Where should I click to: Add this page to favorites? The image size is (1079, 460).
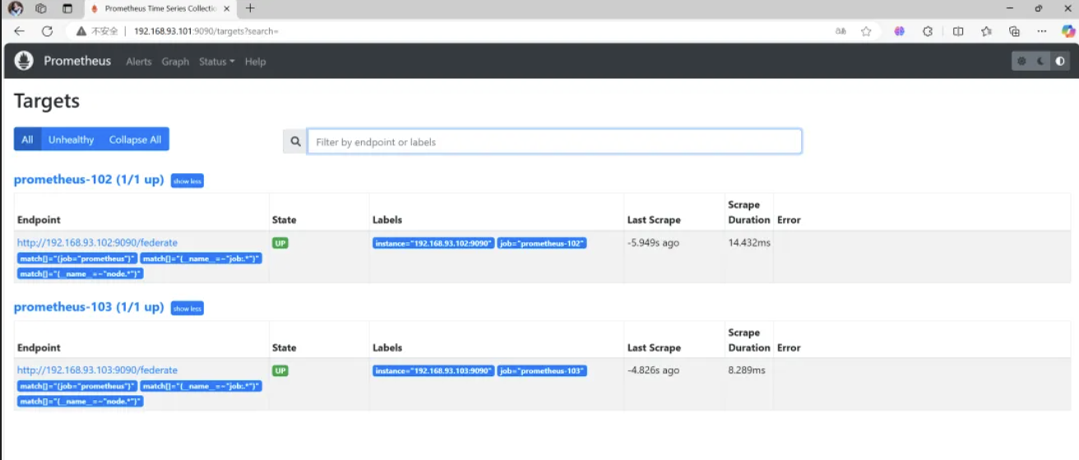click(866, 31)
